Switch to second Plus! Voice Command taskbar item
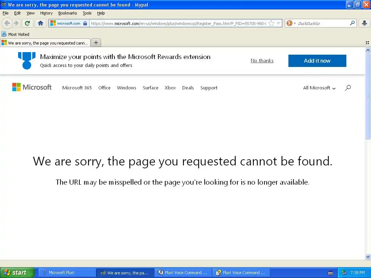 click(241, 273)
